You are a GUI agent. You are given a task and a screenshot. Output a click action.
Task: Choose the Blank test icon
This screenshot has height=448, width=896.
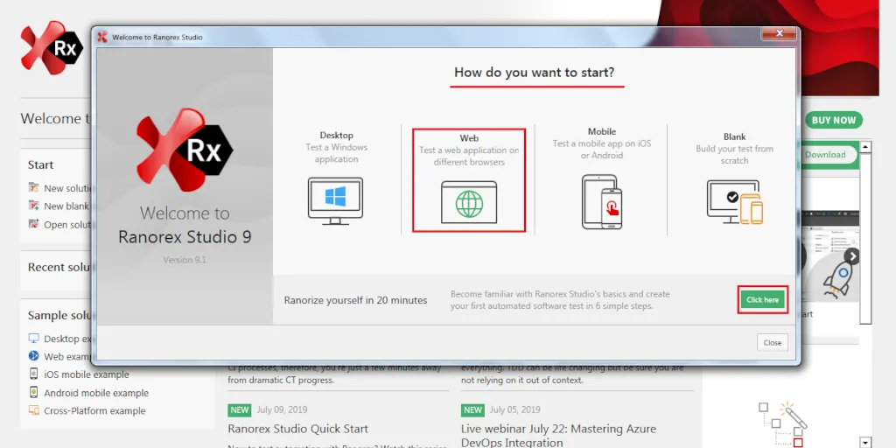point(735,202)
